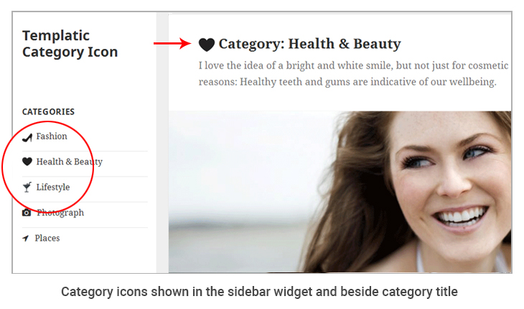Open the Places category link
Screen dimensions: 524x309
47,238
